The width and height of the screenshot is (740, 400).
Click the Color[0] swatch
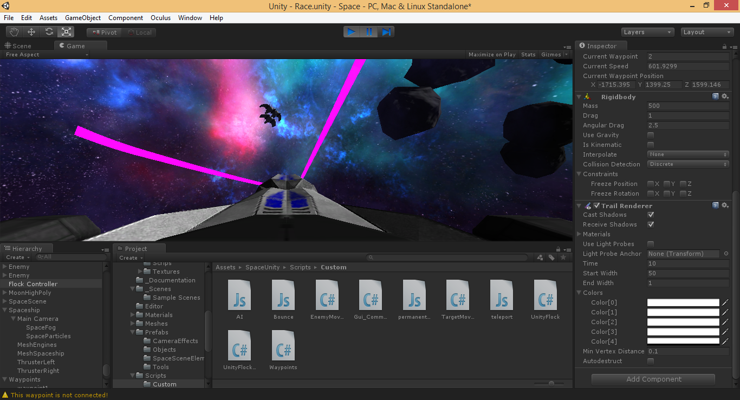[683, 302]
